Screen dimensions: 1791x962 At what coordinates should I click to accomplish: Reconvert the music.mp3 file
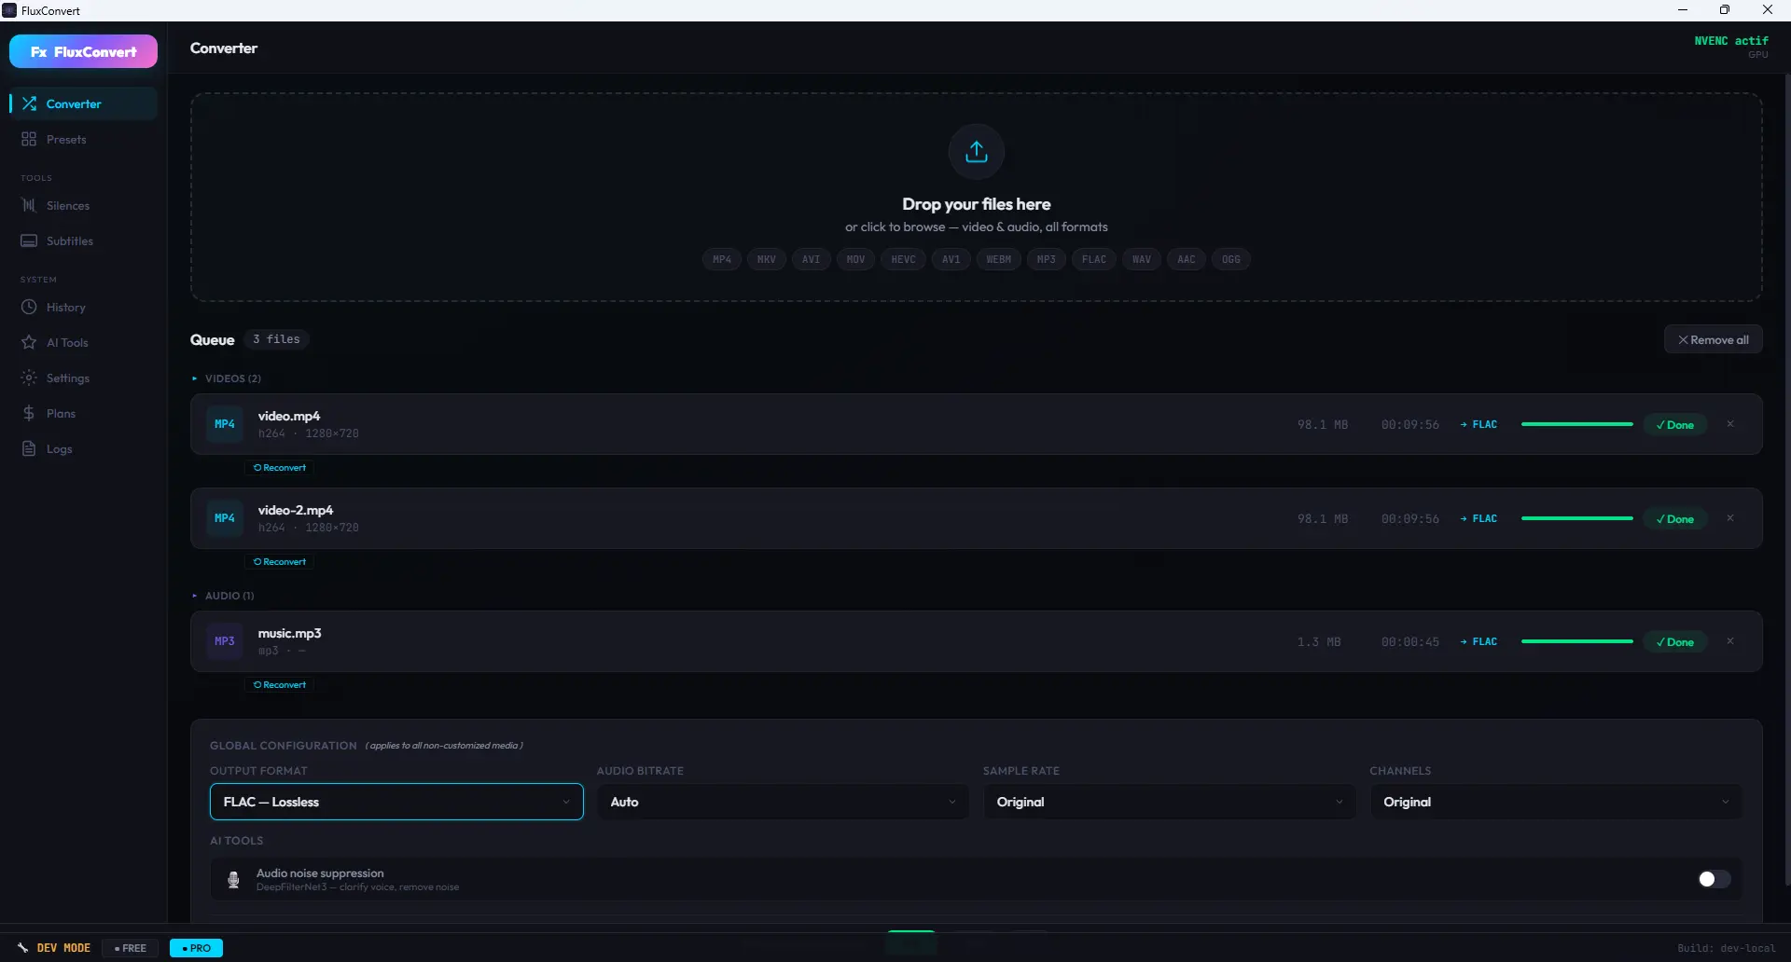coord(280,685)
